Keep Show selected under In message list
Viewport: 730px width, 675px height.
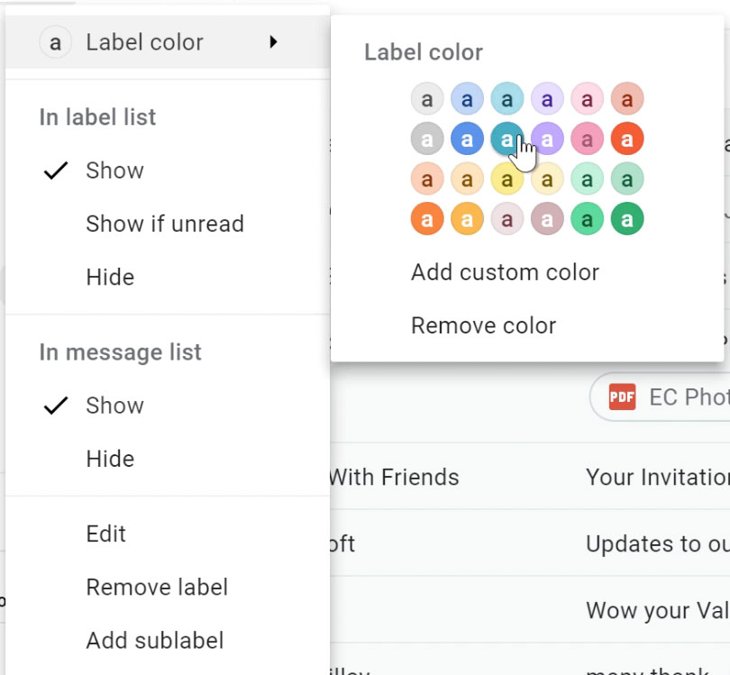click(114, 406)
